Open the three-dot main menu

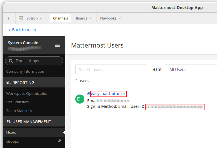(9, 18)
